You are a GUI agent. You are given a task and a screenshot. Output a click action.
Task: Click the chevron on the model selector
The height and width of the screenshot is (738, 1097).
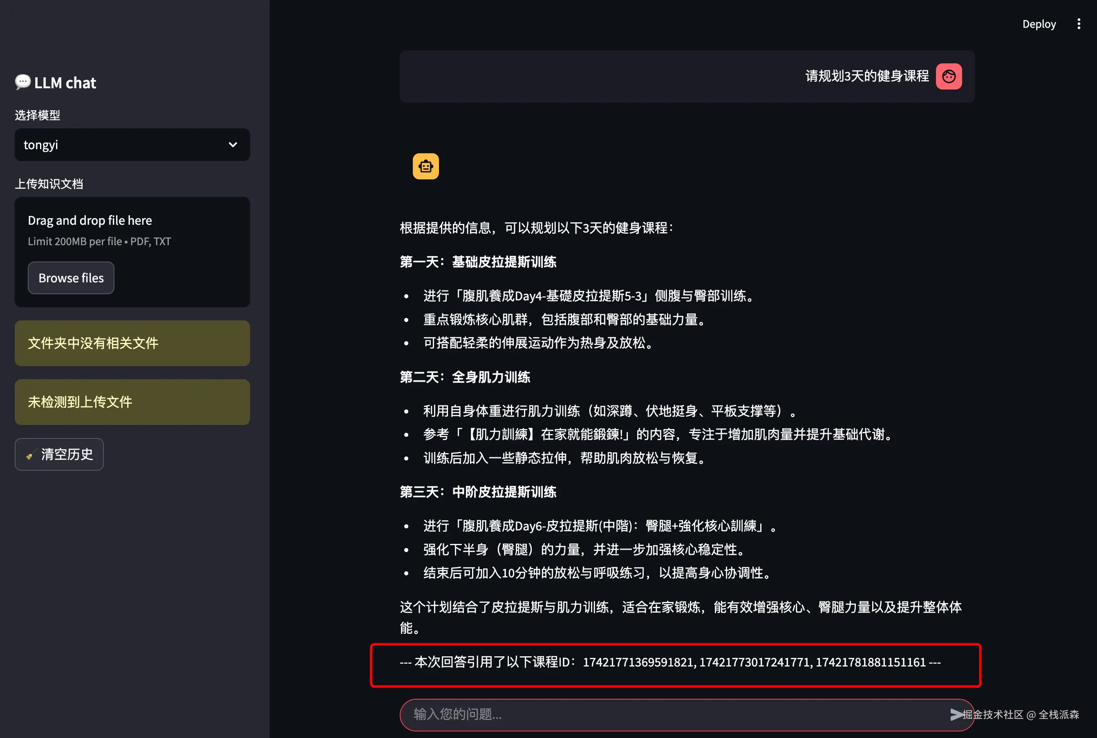click(x=233, y=145)
